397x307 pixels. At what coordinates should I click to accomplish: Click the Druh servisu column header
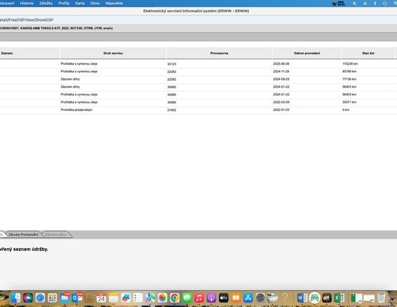(113, 53)
